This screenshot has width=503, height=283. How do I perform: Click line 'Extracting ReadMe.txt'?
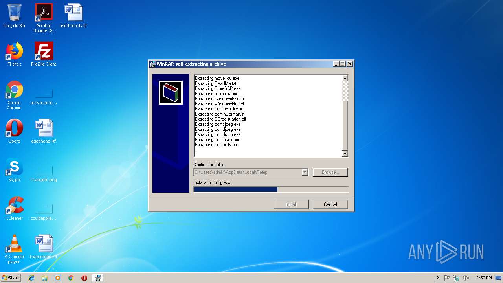click(216, 83)
